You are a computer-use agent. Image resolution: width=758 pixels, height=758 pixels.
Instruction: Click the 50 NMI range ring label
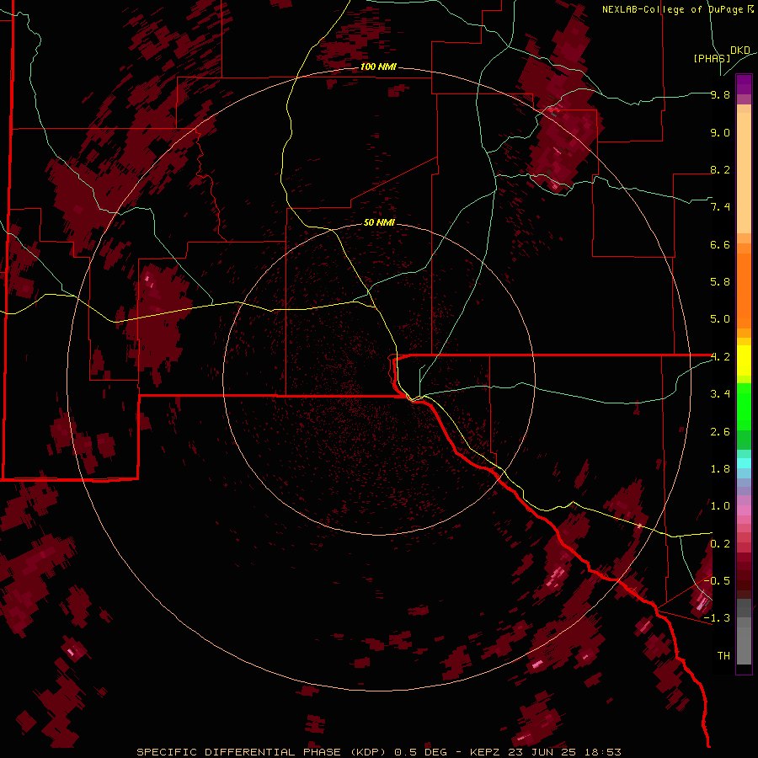[x=380, y=222]
